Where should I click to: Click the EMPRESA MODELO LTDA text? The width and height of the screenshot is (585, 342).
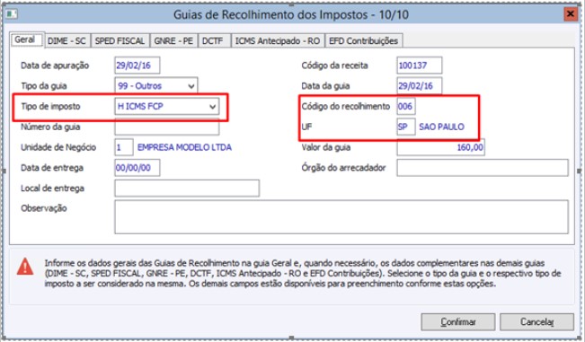point(185,147)
